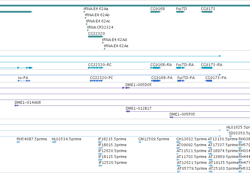
Task: Click the CG32320 gene feature
Action: click(x=96, y=37)
